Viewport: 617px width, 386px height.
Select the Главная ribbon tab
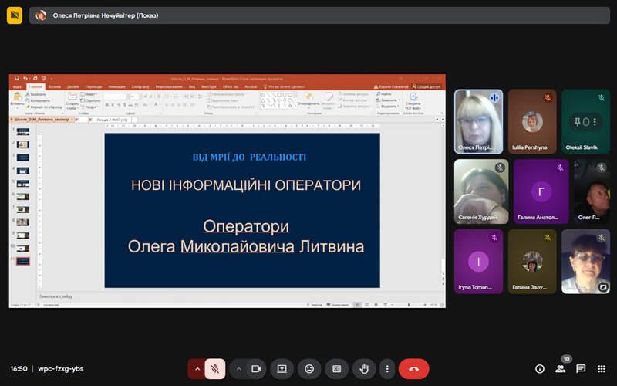click(35, 86)
